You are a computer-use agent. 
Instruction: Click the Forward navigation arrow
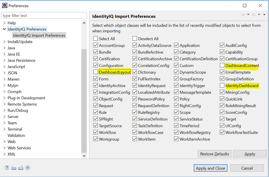(254, 15)
